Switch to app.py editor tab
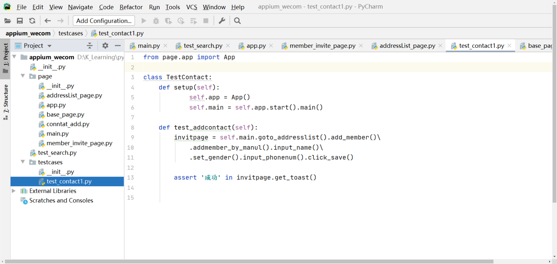The image size is (557, 264). pyautogui.click(x=256, y=46)
